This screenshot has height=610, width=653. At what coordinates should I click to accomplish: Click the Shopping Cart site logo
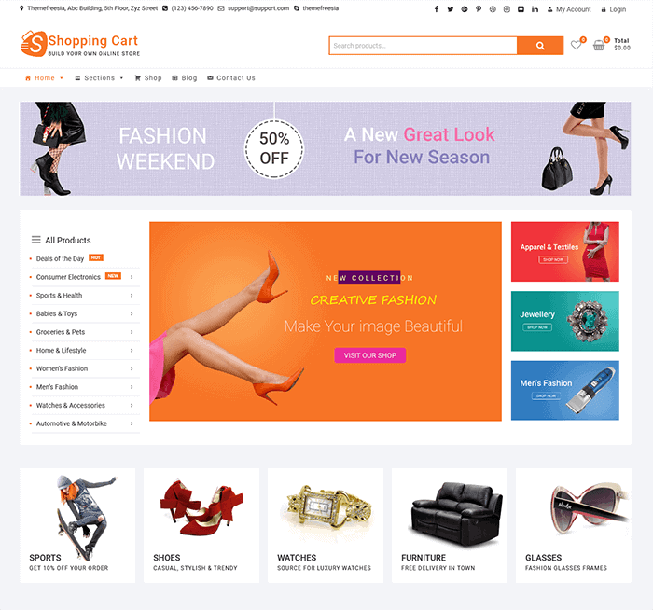(x=80, y=44)
